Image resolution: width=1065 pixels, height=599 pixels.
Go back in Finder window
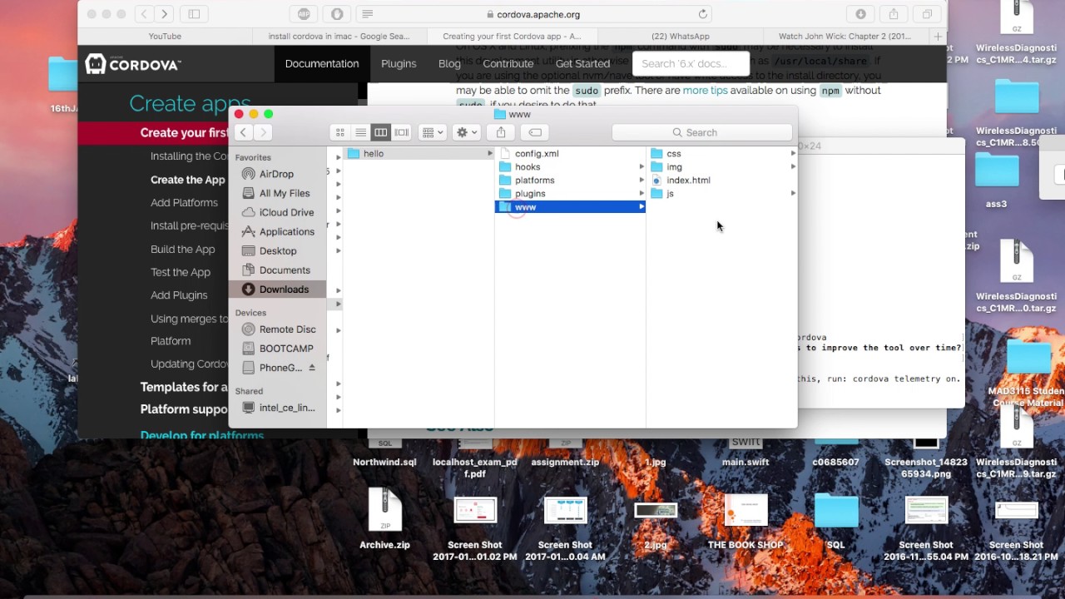click(x=243, y=132)
